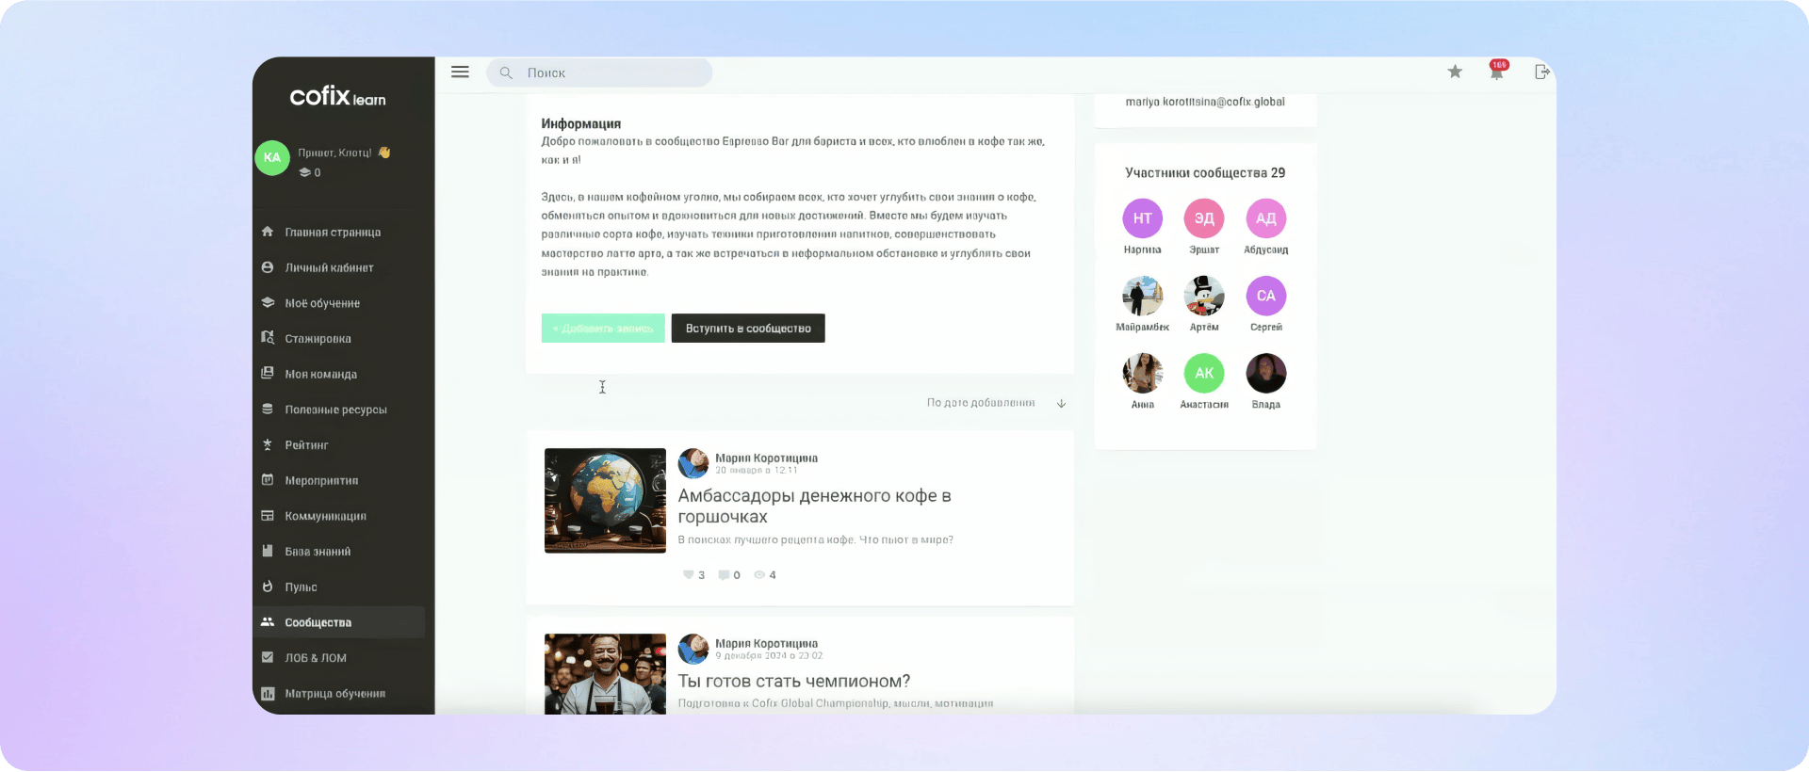Screen dimensions: 1809x772
Task: Click the magnifier search icon
Action: coord(506,73)
